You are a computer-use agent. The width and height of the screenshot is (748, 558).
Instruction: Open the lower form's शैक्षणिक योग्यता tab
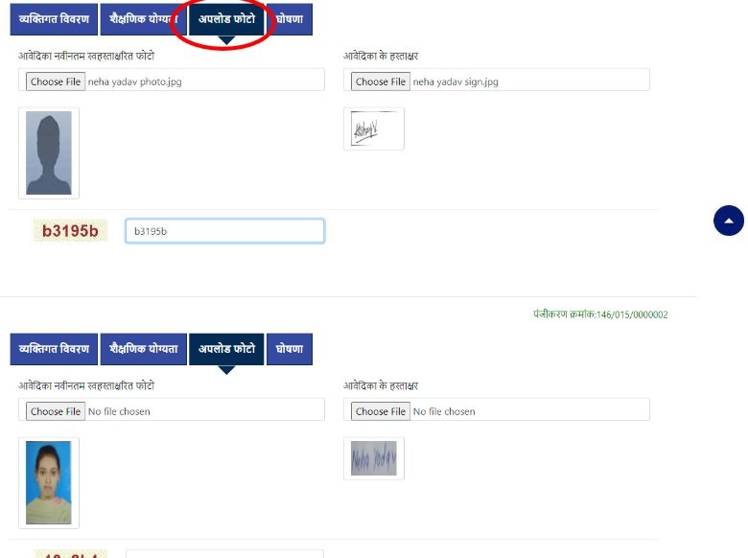[144, 349]
